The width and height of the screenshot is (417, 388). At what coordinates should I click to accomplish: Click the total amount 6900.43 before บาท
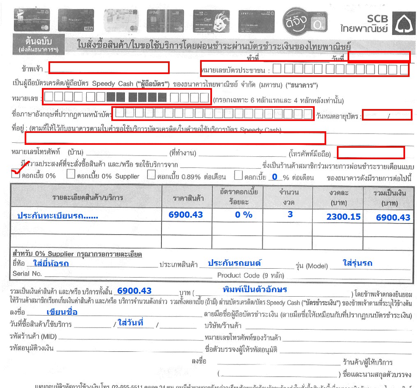tap(134, 291)
